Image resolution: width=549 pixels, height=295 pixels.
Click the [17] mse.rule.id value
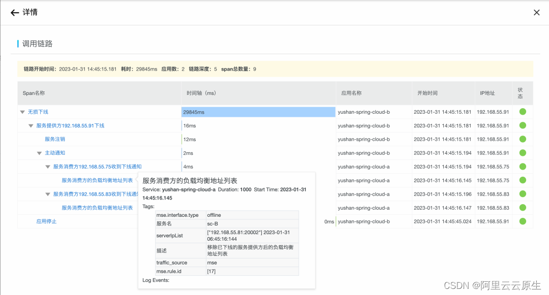pos(211,271)
